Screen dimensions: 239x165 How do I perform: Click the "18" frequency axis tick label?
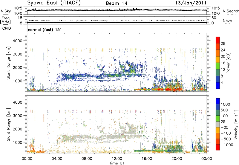coord(20,18)
